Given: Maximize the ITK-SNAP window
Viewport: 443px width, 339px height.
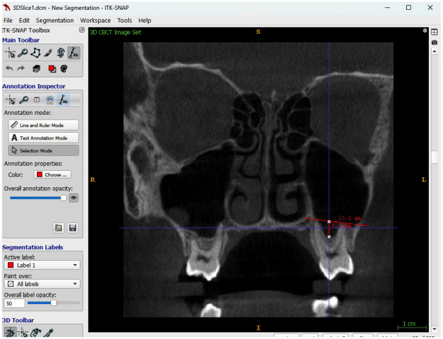Looking at the screenshot, I should (409, 7).
